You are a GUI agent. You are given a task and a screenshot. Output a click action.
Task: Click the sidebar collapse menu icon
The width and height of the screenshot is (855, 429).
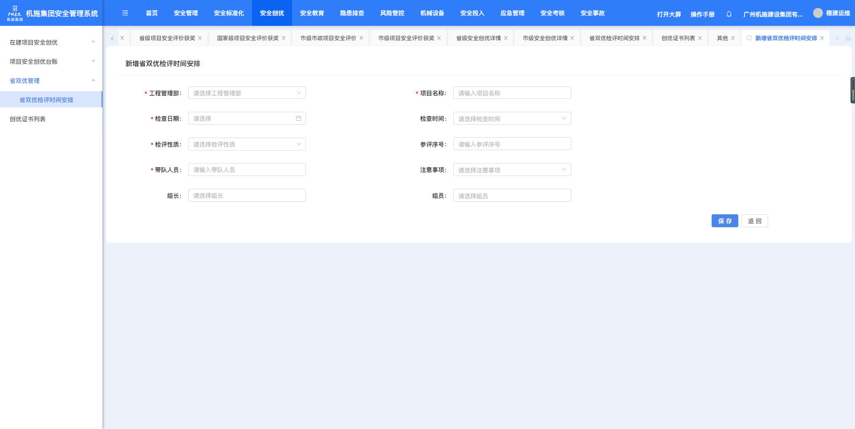tap(125, 13)
